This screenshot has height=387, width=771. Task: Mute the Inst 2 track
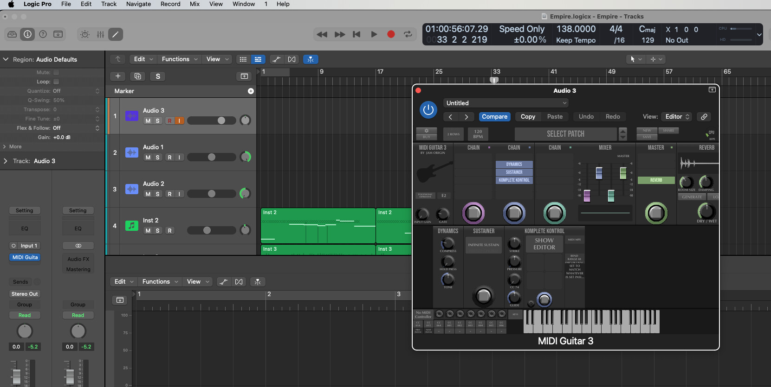coord(148,231)
